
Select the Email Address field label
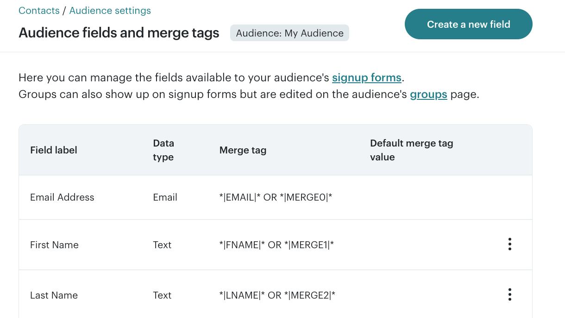click(x=62, y=197)
